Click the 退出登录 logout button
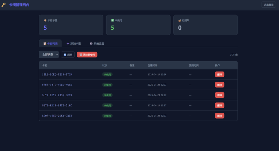The width and height of the screenshot is (279, 151). (269, 5)
